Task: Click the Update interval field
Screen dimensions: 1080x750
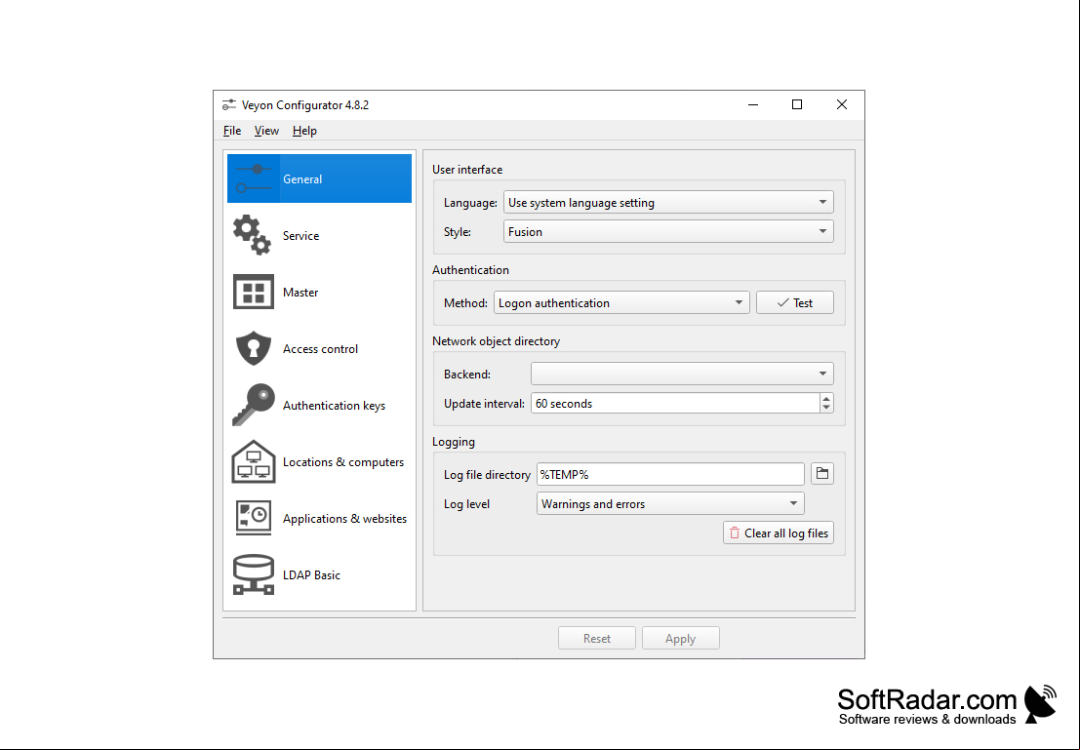Action: [x=675, y=404]
